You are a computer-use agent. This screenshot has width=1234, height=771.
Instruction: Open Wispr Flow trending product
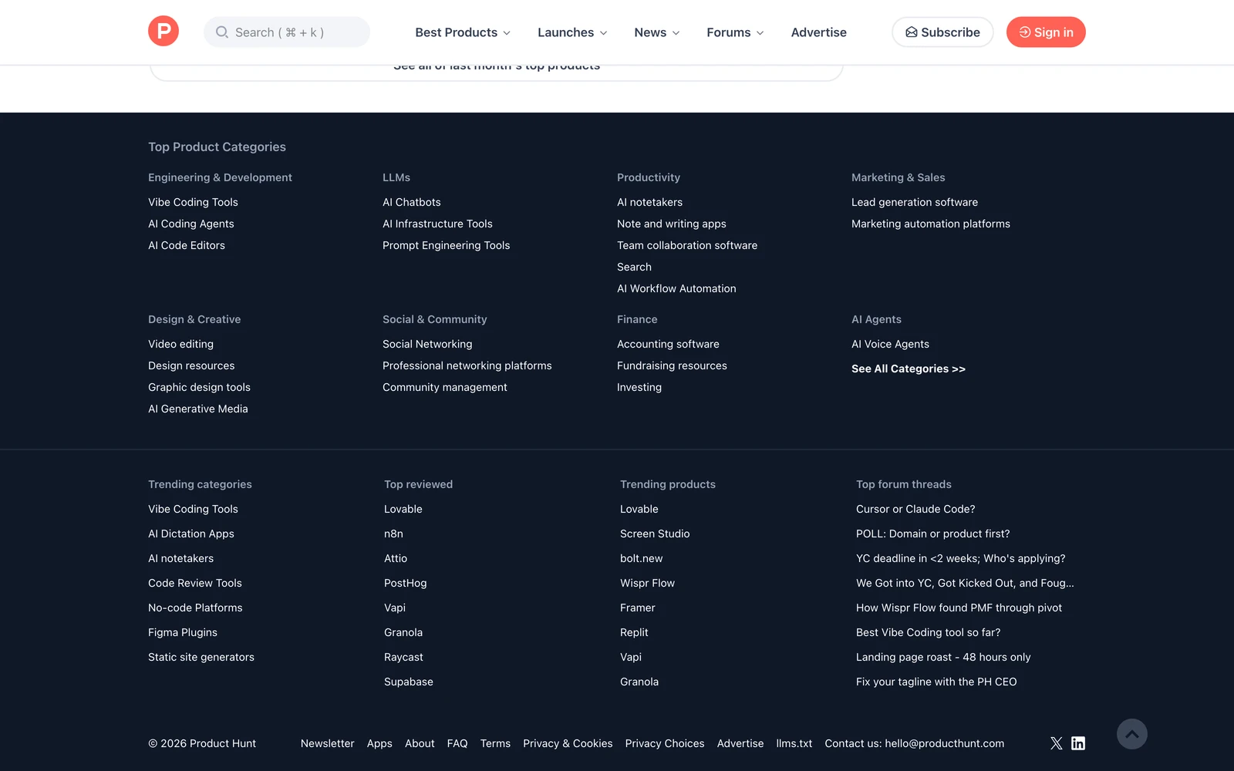[647, 583]
